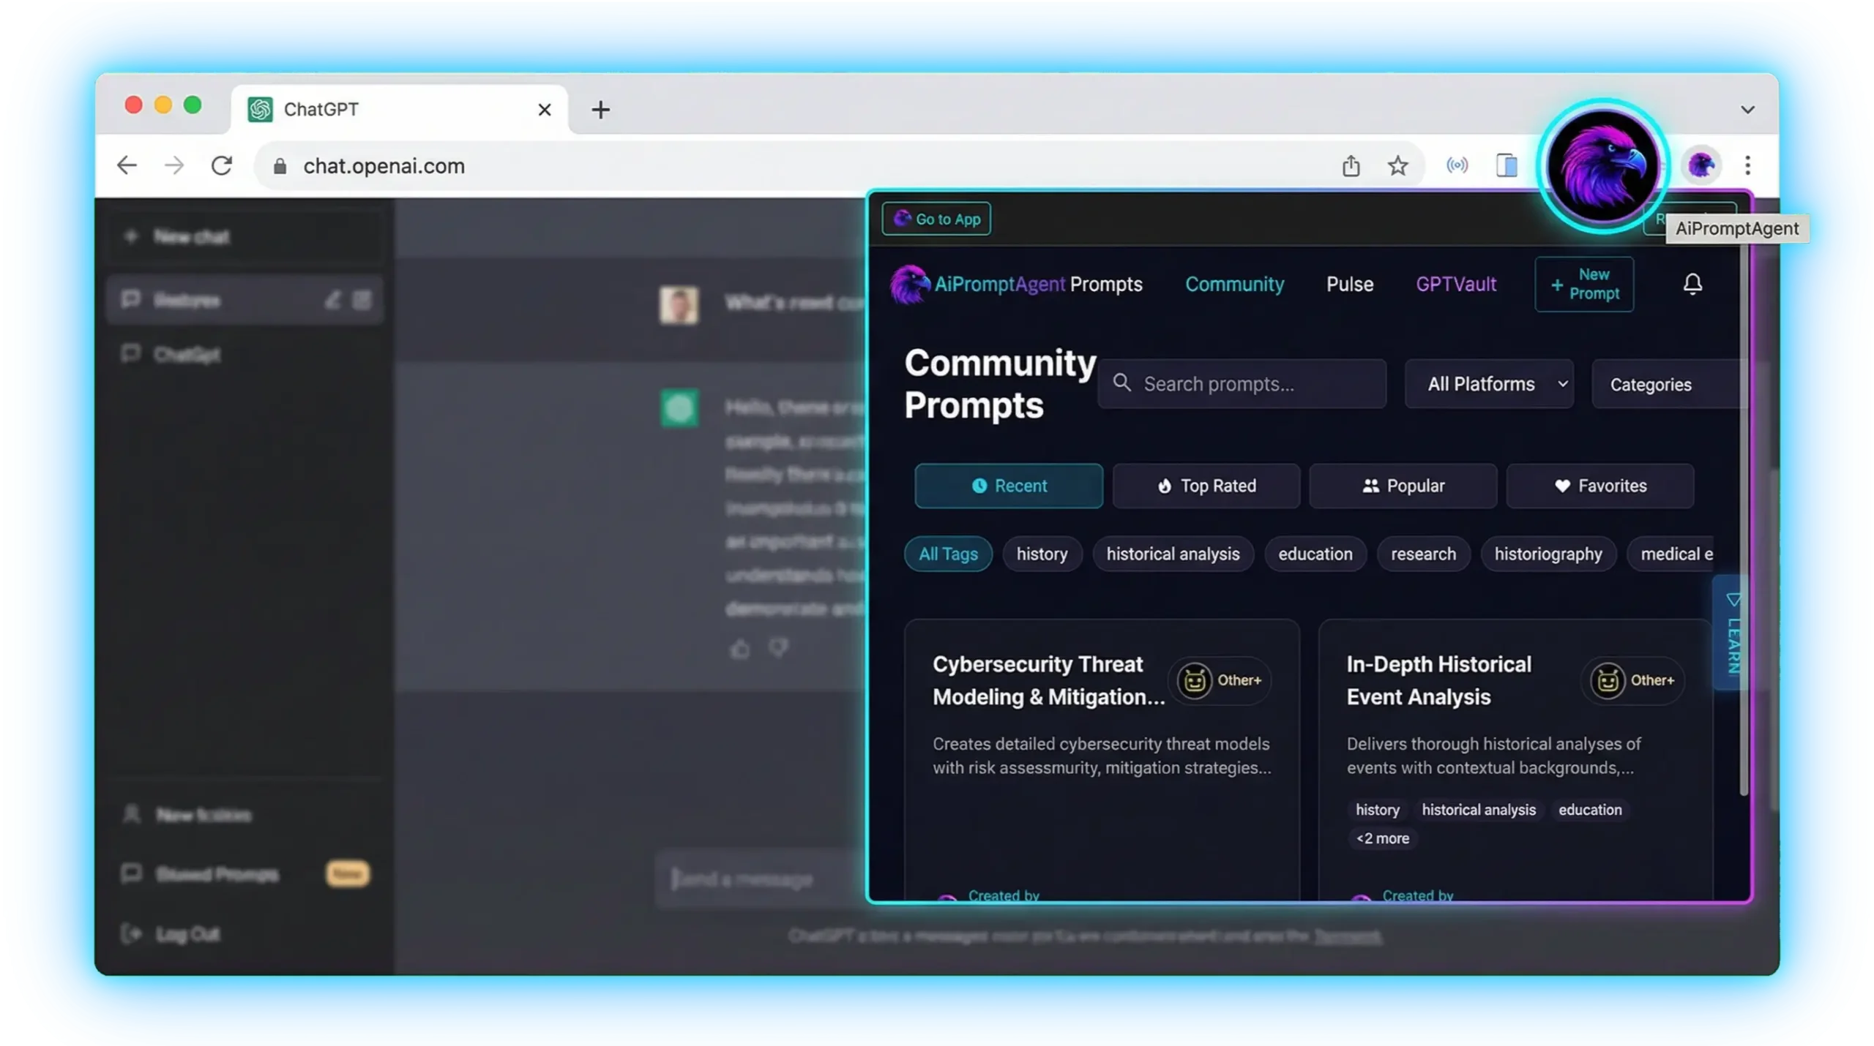Open the second chat in sidebar
1874x1046 pixels.
click(244, 354)
